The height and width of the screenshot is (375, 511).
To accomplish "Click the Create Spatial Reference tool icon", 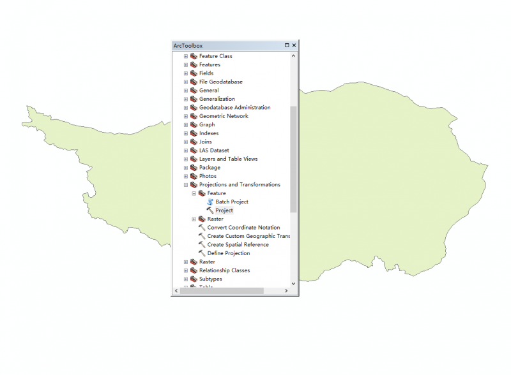I will tap(202, 245).
